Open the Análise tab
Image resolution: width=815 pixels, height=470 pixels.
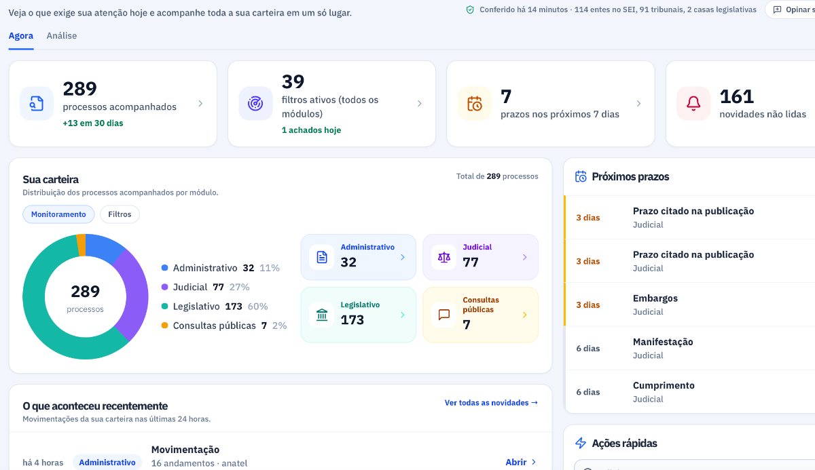[x=62, y=36]
